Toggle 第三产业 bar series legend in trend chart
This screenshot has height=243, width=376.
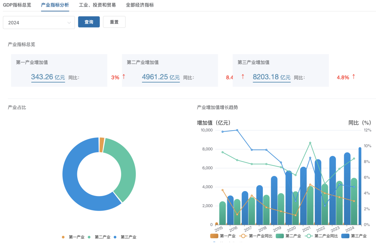pos(354,236)
